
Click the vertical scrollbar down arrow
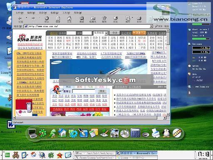pyautogui.click(x=168, y=114)
